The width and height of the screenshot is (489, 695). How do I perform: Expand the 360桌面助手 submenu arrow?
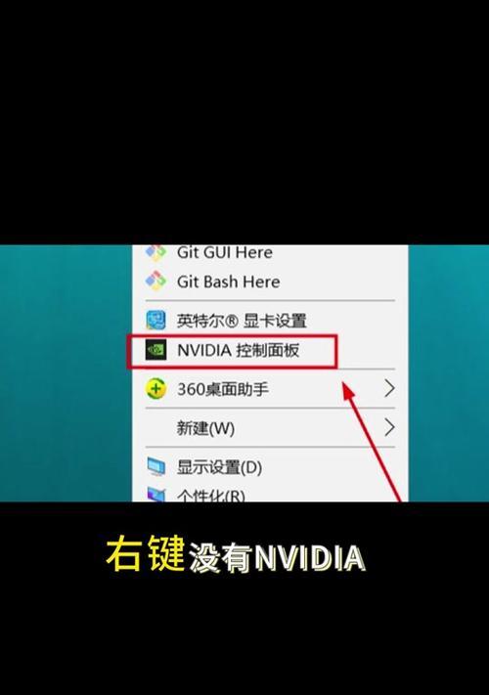click(389, 388)
